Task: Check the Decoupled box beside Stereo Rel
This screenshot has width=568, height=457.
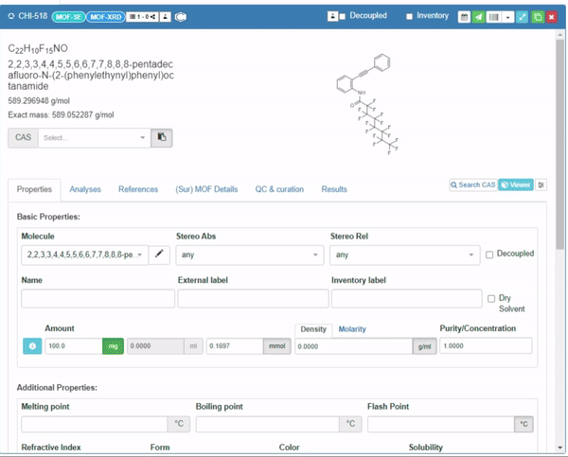Action: 489,255
